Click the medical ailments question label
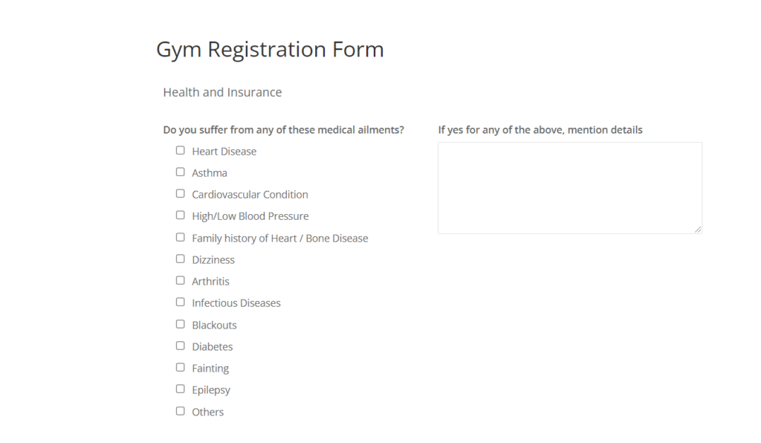Image resolution: width=761 pixels, height=443 pixels. [x=283, y=129]
